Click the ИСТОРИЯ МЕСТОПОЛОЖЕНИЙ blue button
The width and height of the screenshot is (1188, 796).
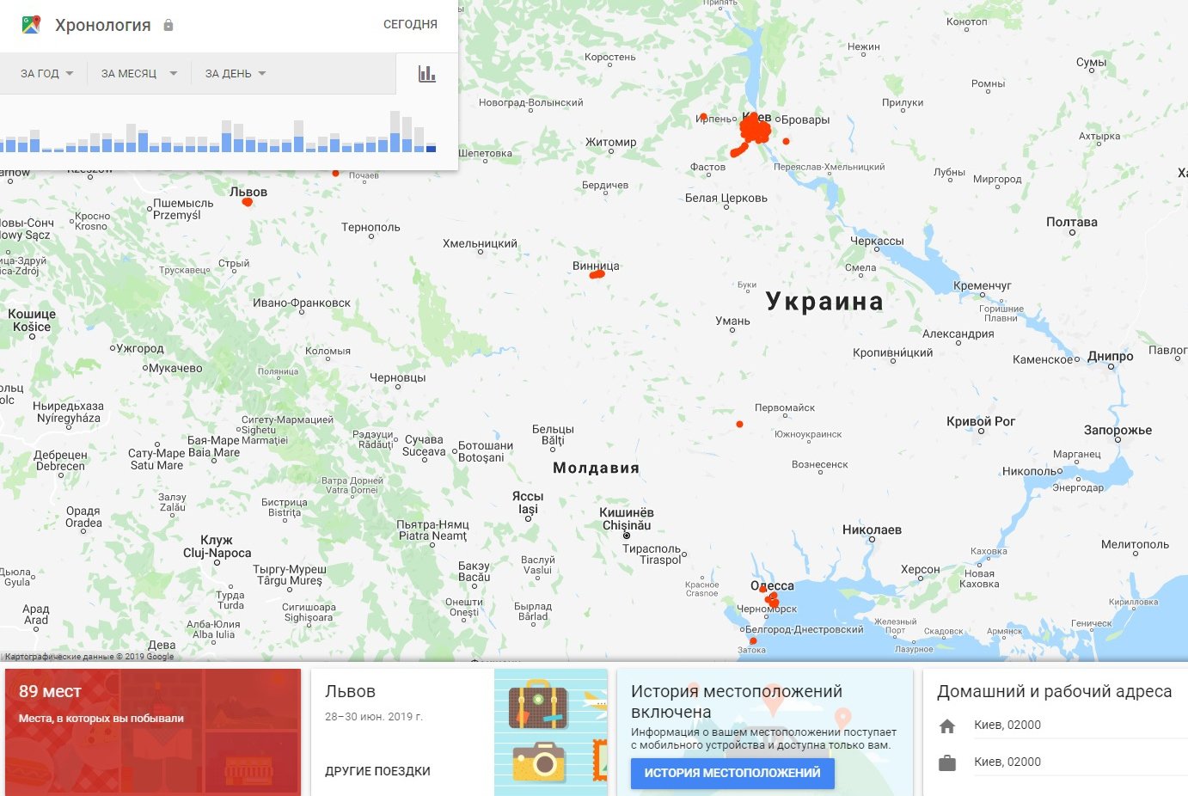(x=732, y=773)
